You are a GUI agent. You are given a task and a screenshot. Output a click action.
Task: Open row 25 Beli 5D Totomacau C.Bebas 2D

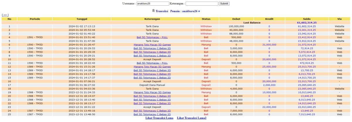(x=152, y=114)
